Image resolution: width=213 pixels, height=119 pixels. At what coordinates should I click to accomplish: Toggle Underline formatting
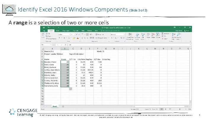[64, 38]
